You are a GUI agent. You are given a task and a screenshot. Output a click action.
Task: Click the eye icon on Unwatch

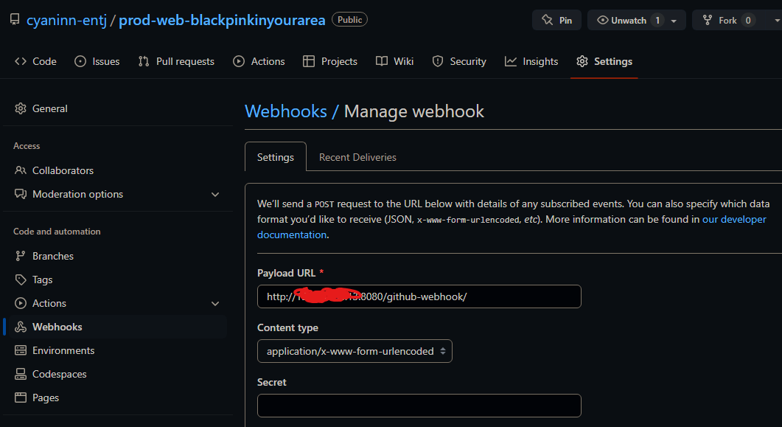[602, 20]
